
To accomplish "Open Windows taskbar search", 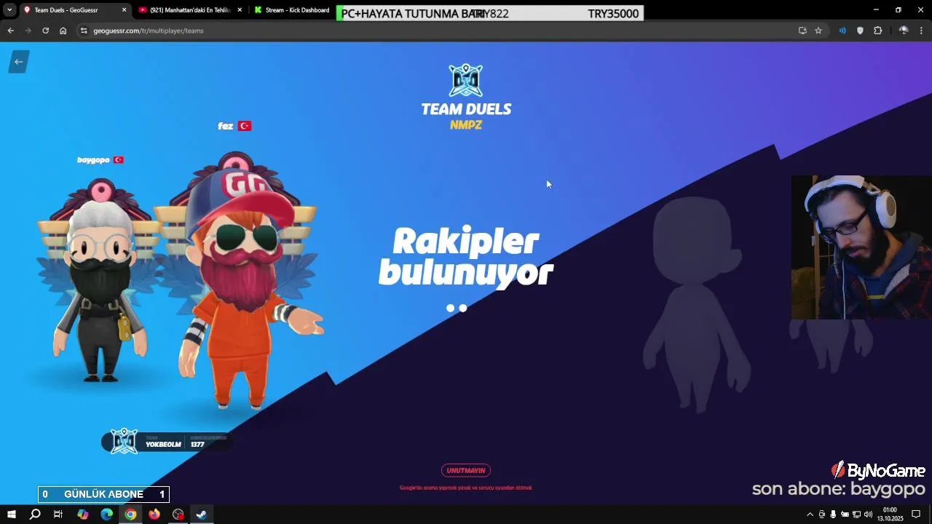I will tap(35, 515).
